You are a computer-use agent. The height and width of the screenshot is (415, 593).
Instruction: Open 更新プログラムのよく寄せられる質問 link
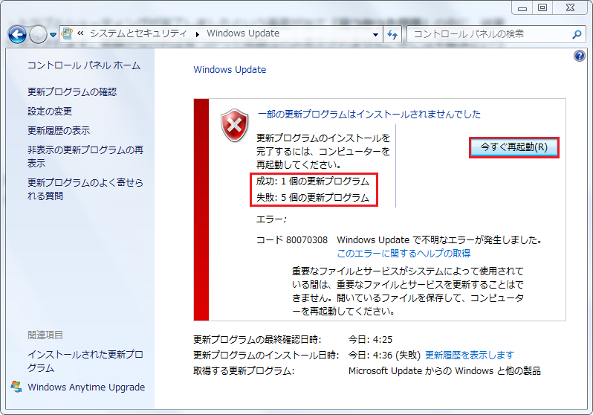pyautogui.click(x=85, y=190)
